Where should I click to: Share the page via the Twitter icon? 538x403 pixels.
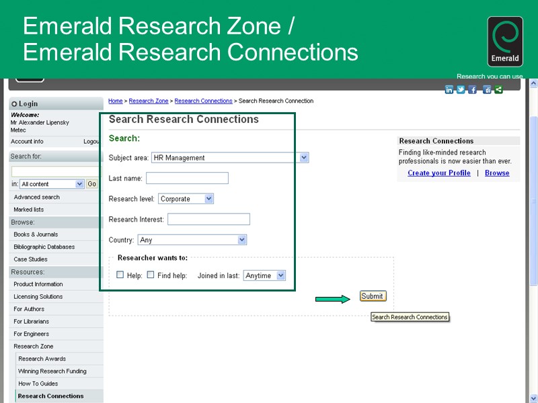[461, 89]
